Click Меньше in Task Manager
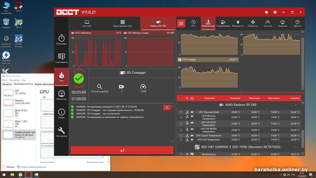The height and width of the screenshot is (178, 316). click(8, 167)
